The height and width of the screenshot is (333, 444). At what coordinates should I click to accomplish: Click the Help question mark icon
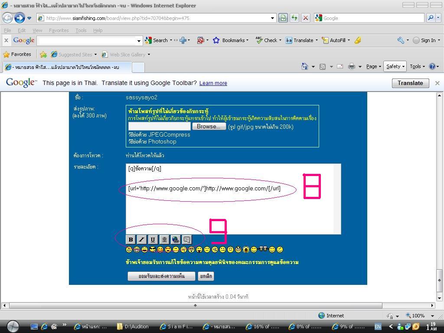[432, 66]
